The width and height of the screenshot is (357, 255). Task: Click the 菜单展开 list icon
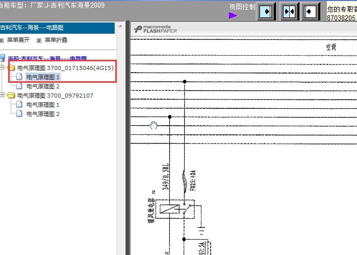[x=2, y=40]
